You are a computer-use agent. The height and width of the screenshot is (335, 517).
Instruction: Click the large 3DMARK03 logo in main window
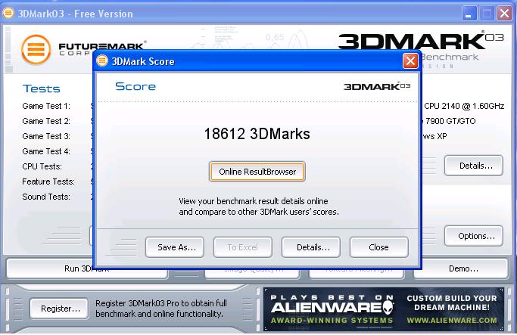point(421,41)
